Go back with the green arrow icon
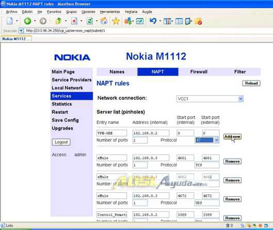The height and width of the screenshot is (230, 273). 27,21
